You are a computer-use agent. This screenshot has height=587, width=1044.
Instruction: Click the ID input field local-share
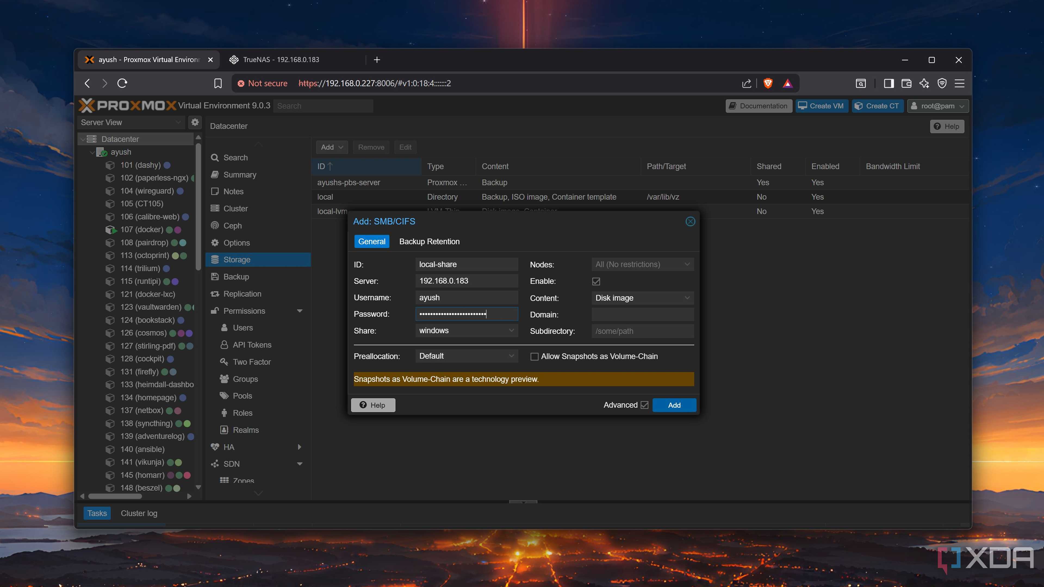click(x=467, y=264)
